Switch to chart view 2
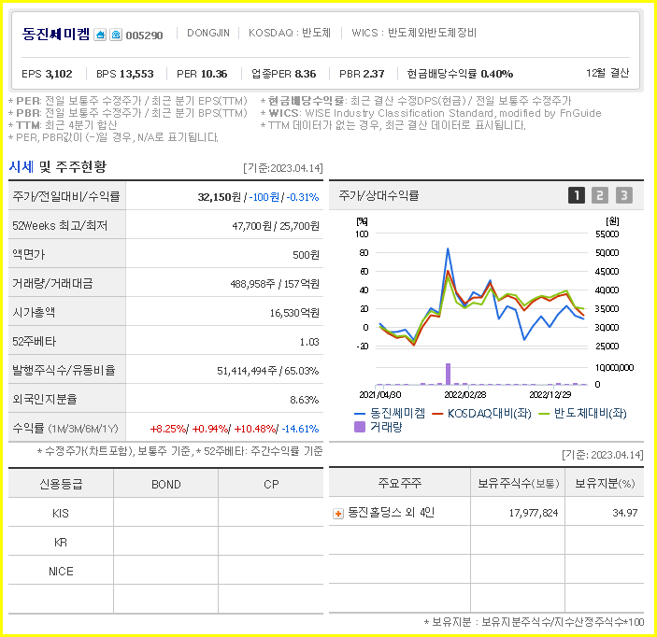 600,195
